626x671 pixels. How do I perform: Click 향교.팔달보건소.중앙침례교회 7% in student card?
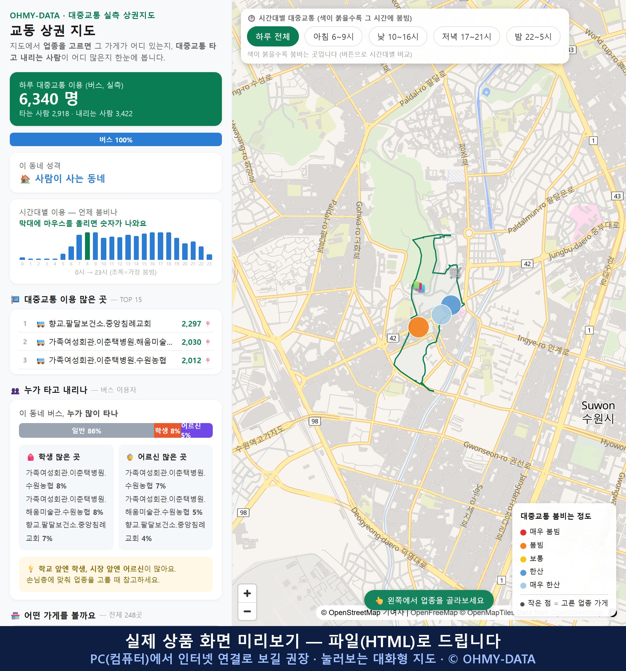(x=66, y=532)
